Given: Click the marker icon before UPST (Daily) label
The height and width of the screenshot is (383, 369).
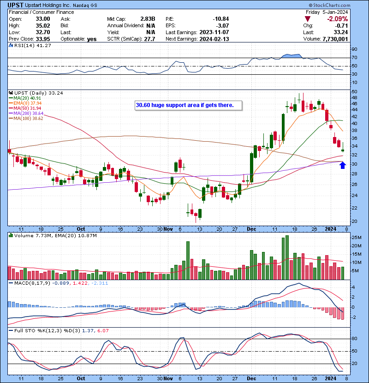Looking at the screenshot, I should coord(11,92).
